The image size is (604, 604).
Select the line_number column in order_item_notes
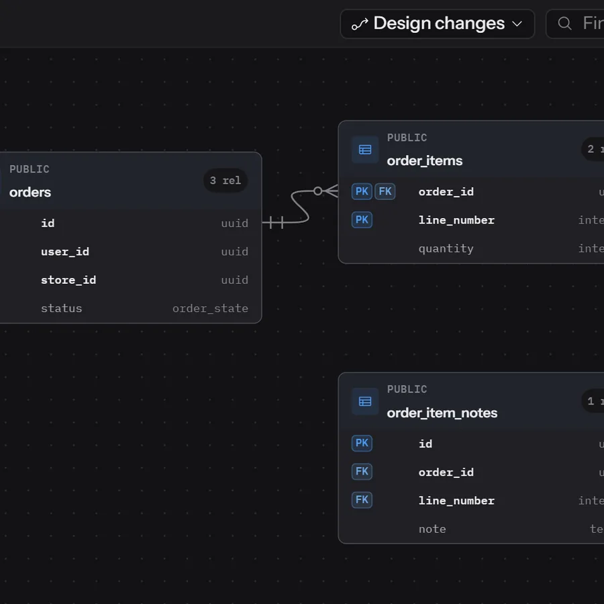click(456, 501)
